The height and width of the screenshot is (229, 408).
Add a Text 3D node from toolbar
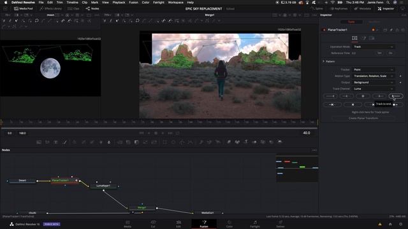click(246, 142)
